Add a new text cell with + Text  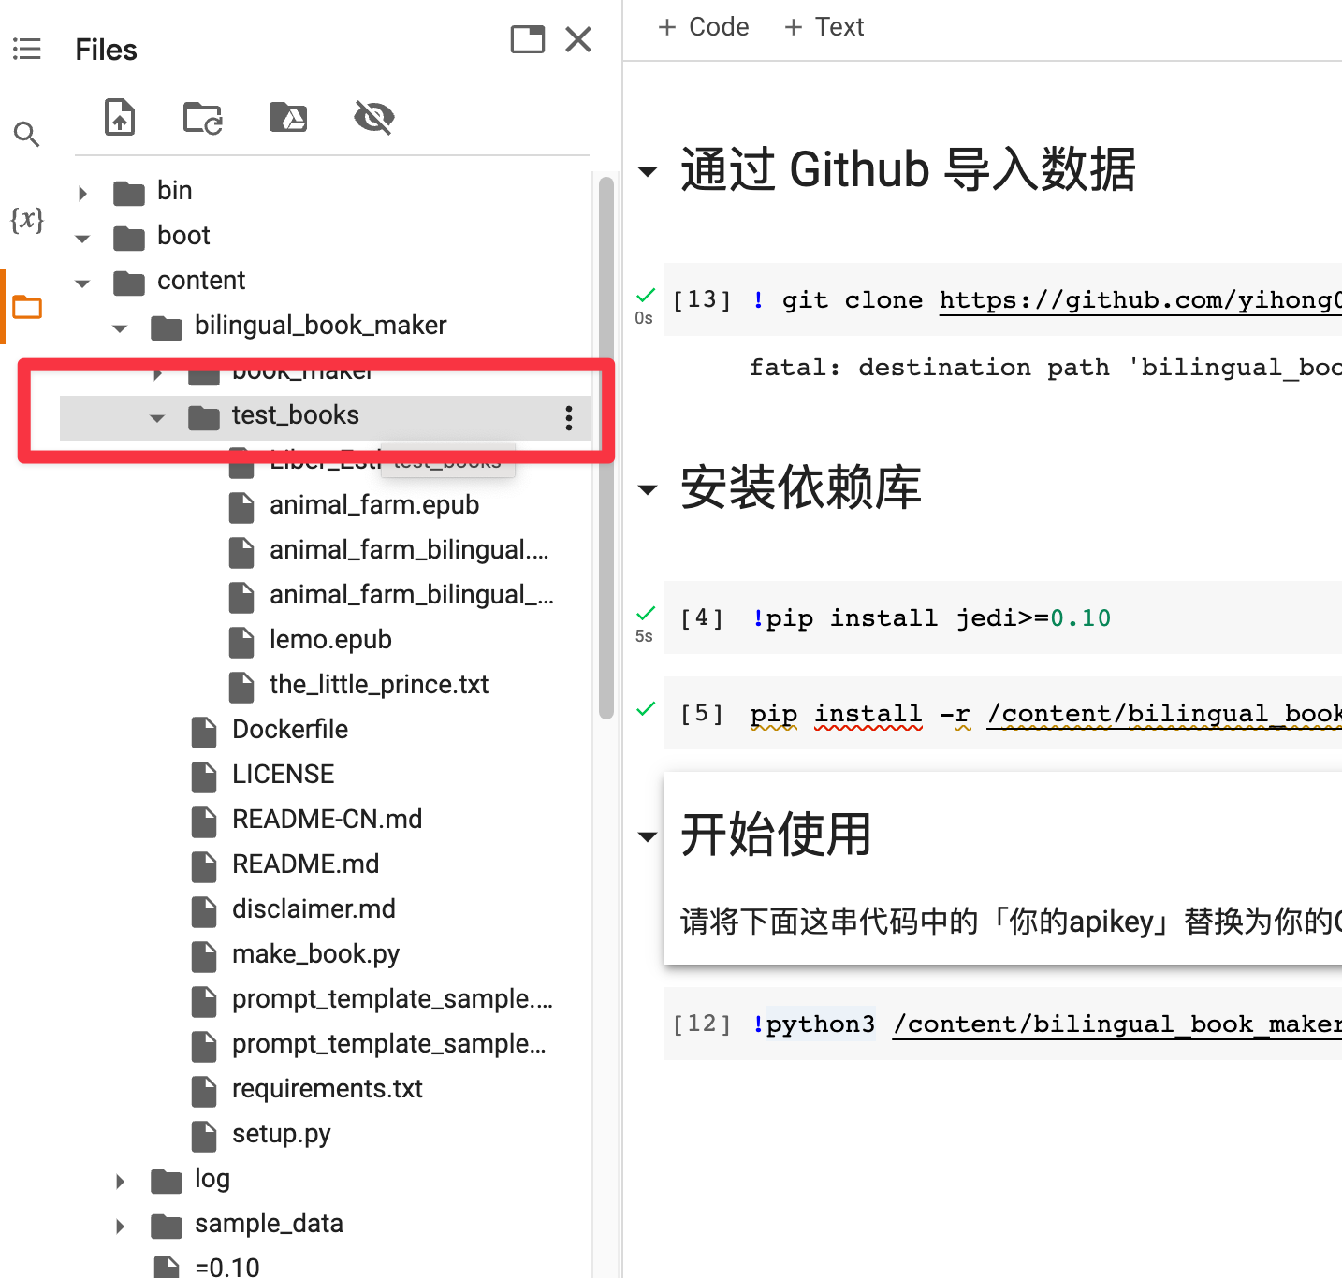point(824,26)
